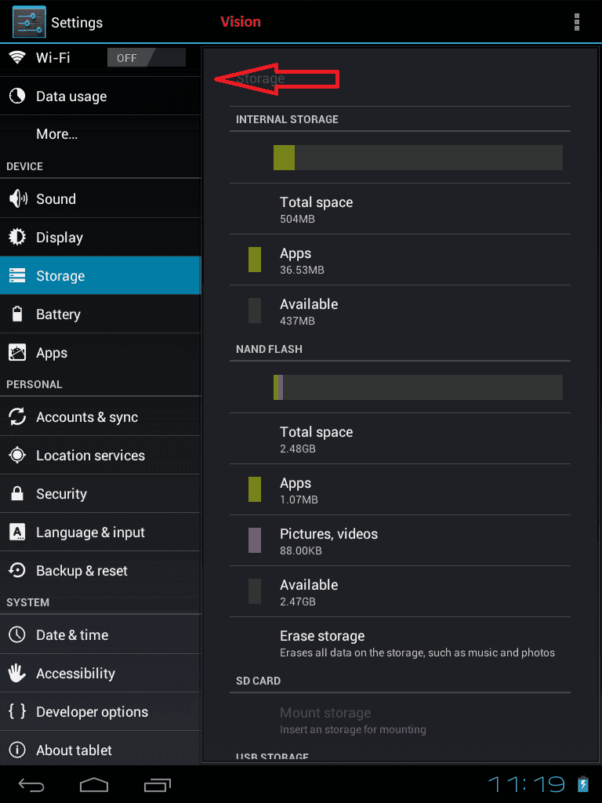Toggle the Wi-Fi OFF switch
Screen dimensions: 602x803
tap(147, 58)
